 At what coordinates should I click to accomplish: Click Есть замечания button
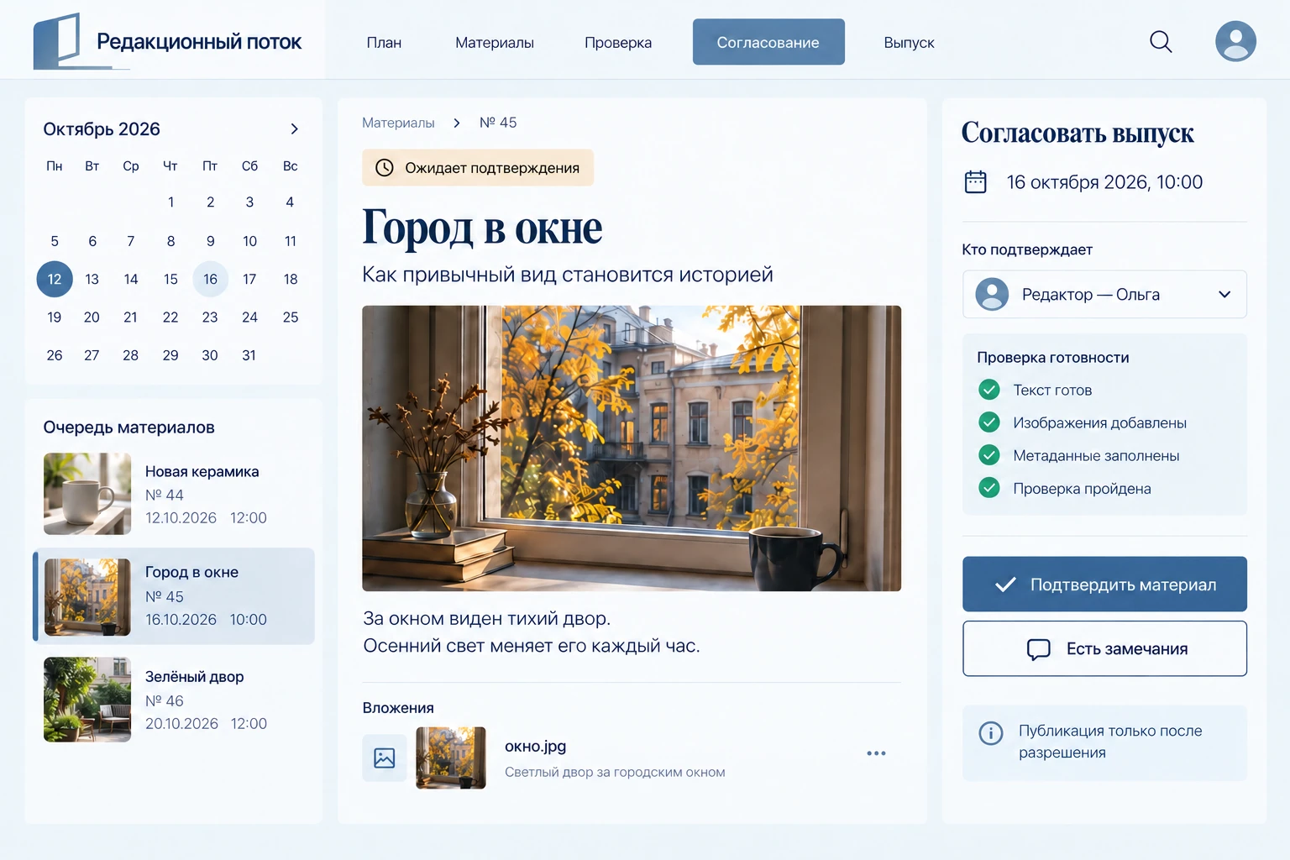pyautogui.click(x=1104, y=648)
